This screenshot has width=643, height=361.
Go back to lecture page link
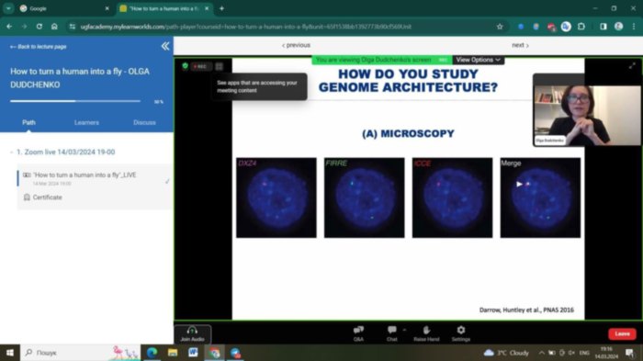point(39,47)
